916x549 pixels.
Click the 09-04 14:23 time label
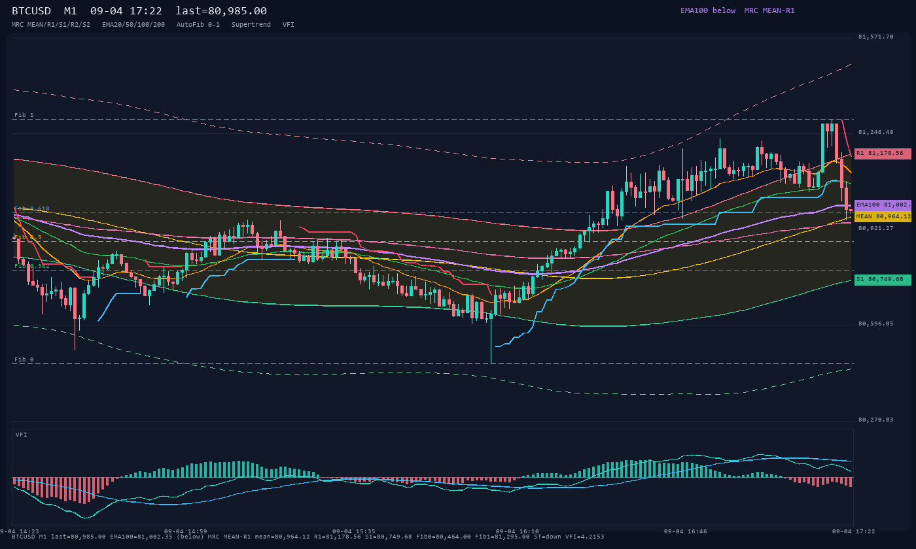click(x=20, y=531)
